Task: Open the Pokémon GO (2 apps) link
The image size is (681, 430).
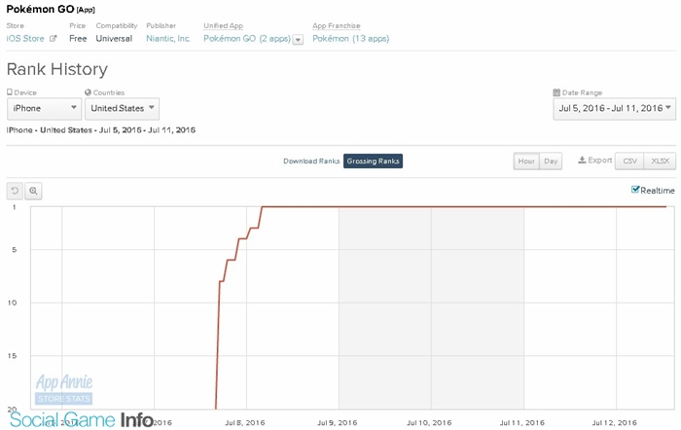Action: pos(247,39)
